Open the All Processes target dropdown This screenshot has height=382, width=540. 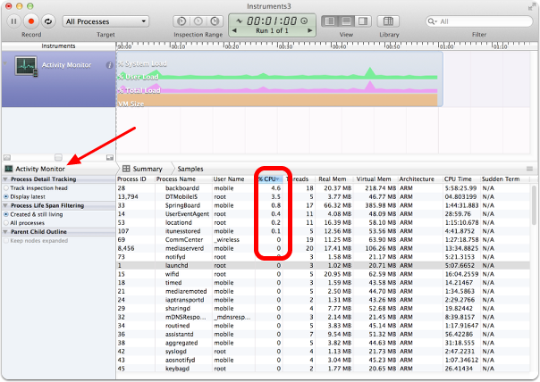tap(105, 20)
